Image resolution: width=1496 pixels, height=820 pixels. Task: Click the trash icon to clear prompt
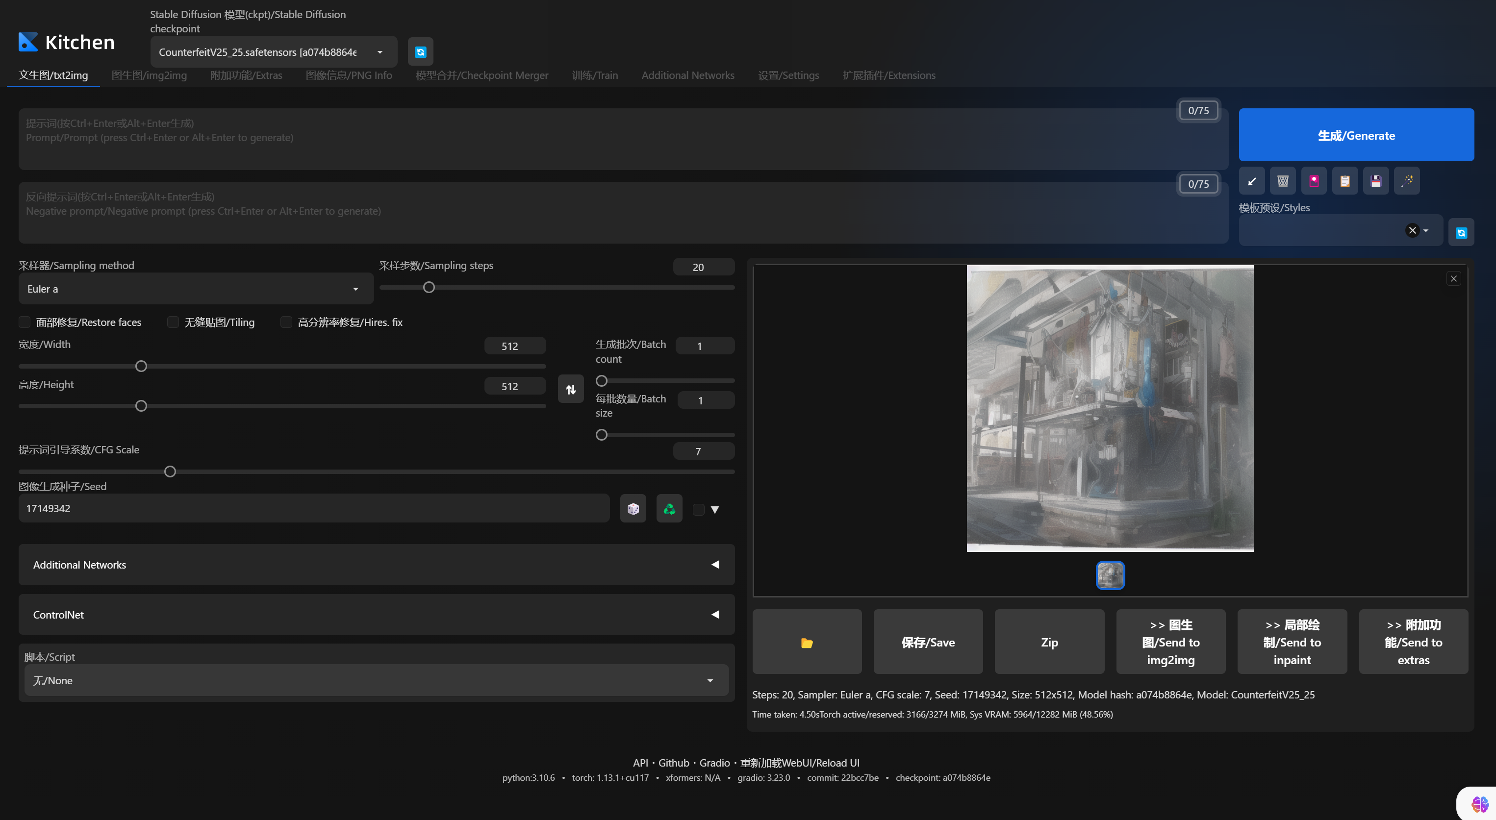pyautogui.click(x=1282, y=181)
